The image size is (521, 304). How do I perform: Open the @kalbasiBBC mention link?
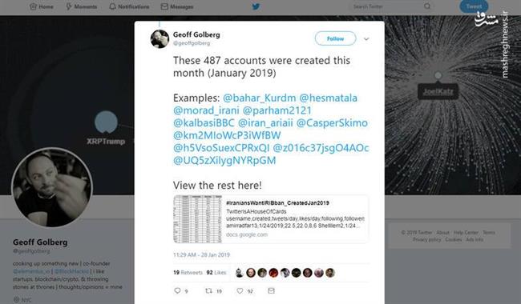coord(204,123)
